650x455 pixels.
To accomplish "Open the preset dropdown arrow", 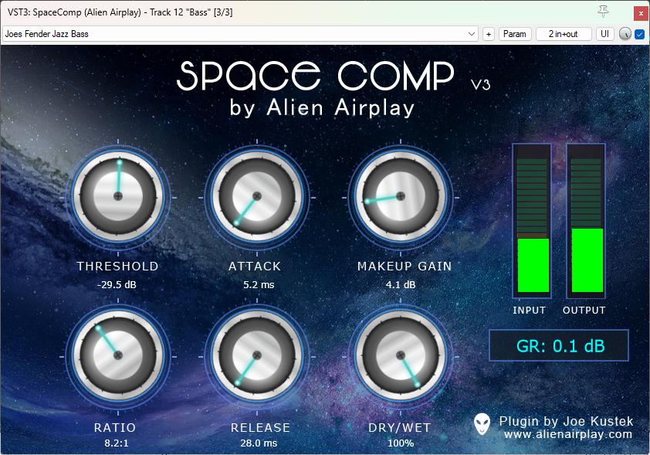I will point(472,34).
